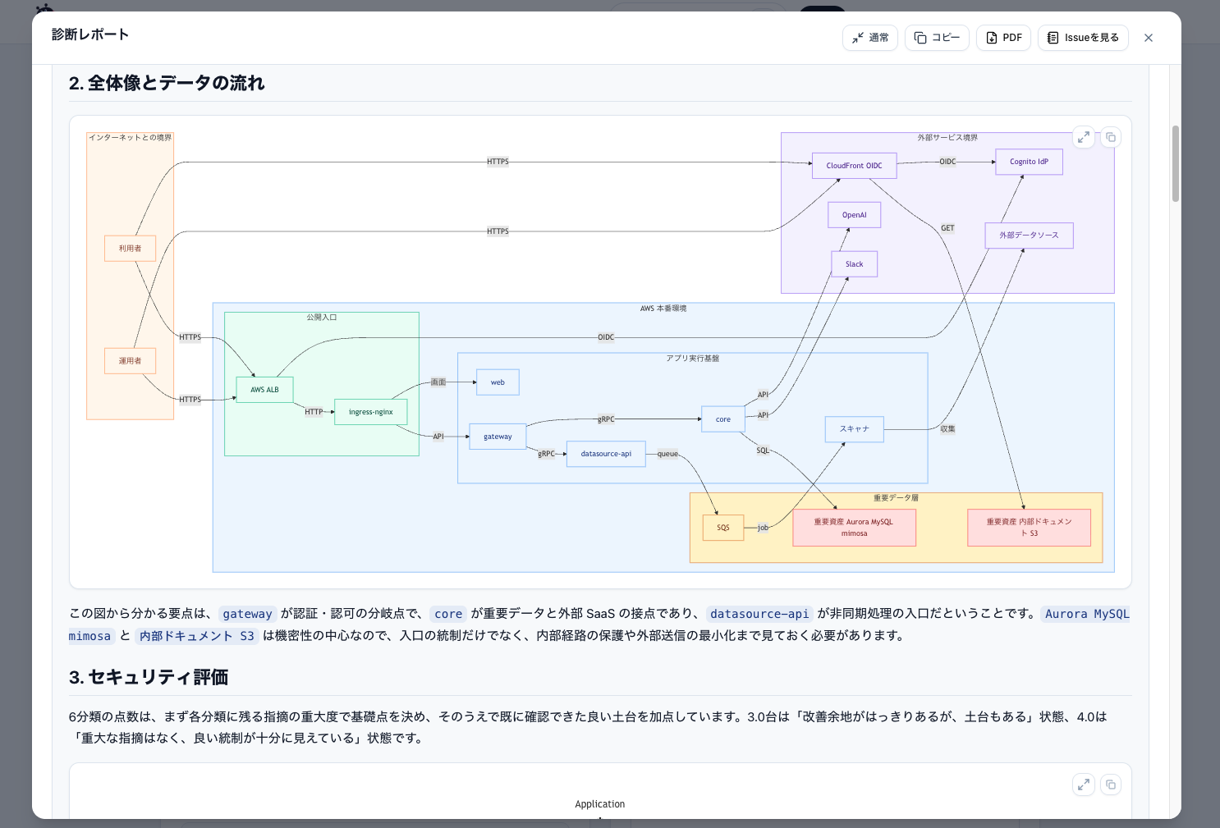This screenshot has width=1220, height=828.
Task: Click the web node
Action: click(x=498, y=382)
